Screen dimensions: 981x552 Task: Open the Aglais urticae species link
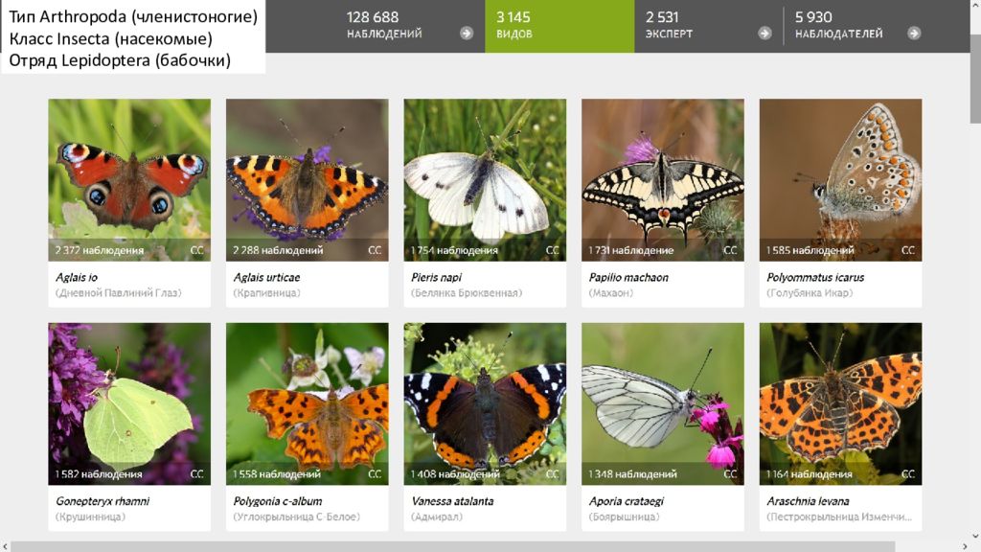[266, 277]
